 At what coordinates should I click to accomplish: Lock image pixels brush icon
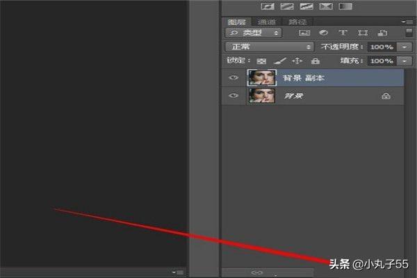pyautogui.click(x=280, y=61)
